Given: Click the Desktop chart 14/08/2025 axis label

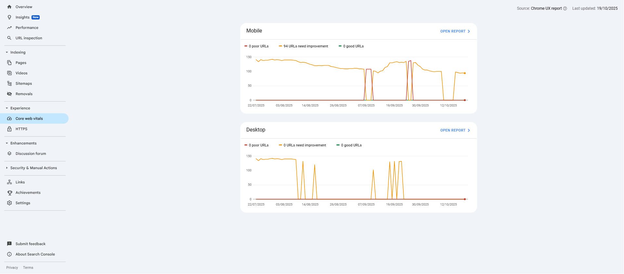Looking at the screenshot, I should click(310, 205).
